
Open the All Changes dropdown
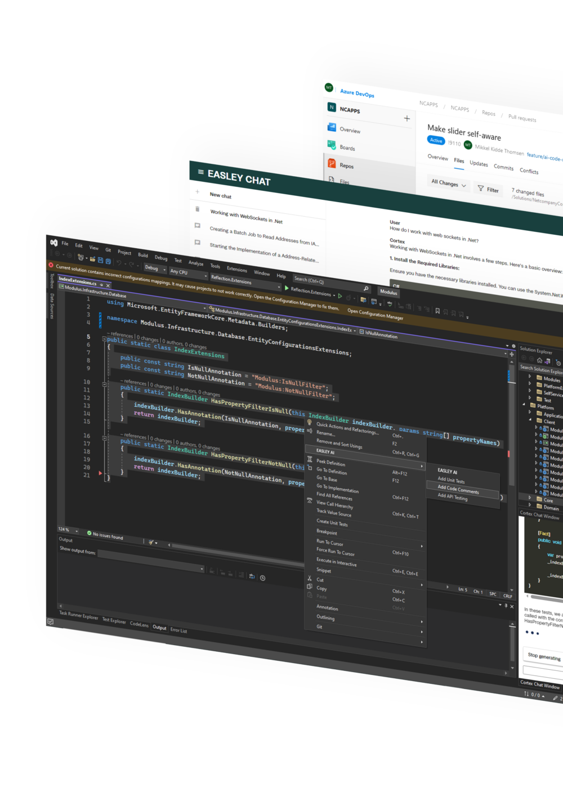click(x=449, y=183)
